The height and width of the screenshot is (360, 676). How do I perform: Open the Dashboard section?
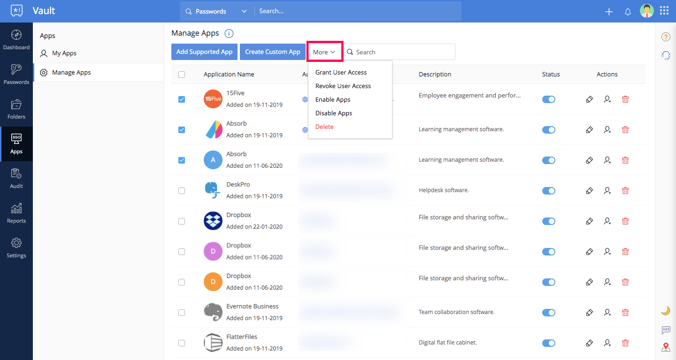coord(16,41)
